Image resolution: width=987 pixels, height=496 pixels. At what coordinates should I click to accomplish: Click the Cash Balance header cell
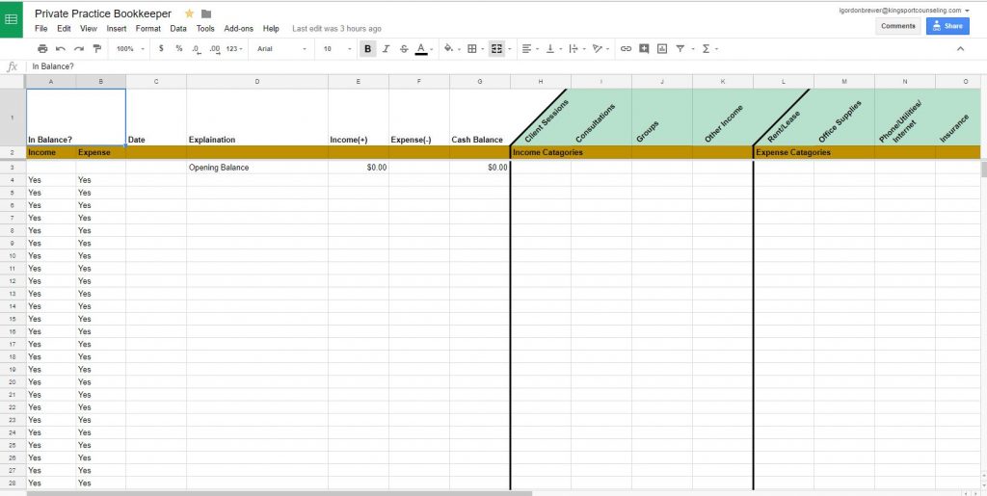point(480,117)
